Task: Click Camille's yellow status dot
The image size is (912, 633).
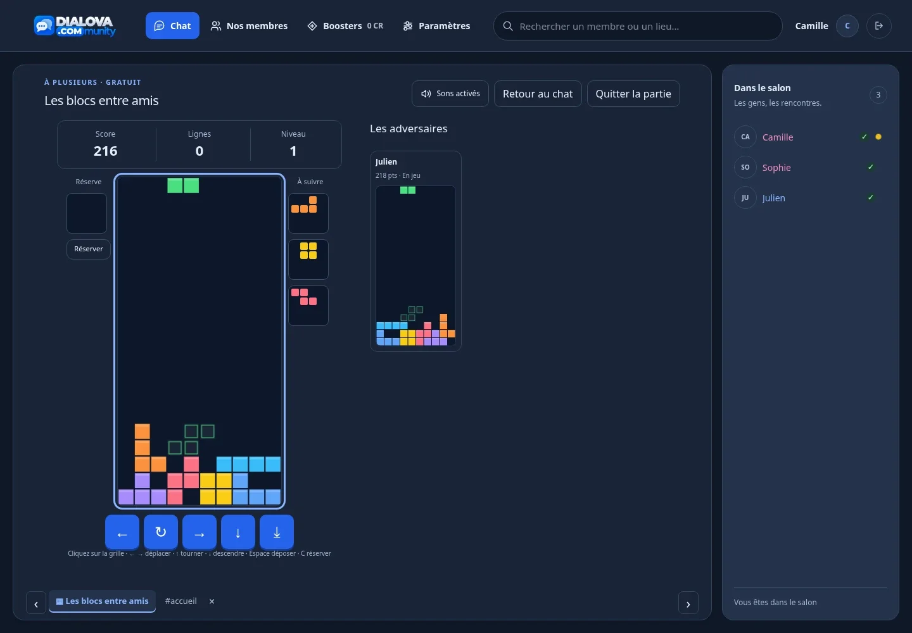Action: pyautogui.click(x=878, y=137)
